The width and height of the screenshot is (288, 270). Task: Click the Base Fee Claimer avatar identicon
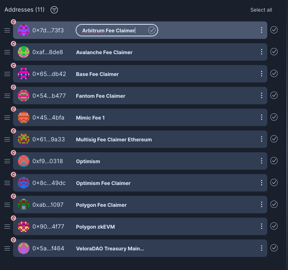[24, 74]
